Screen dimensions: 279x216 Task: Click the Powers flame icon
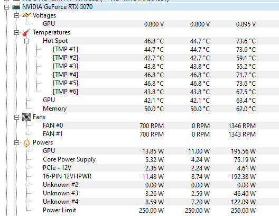[x=26, y=142]
